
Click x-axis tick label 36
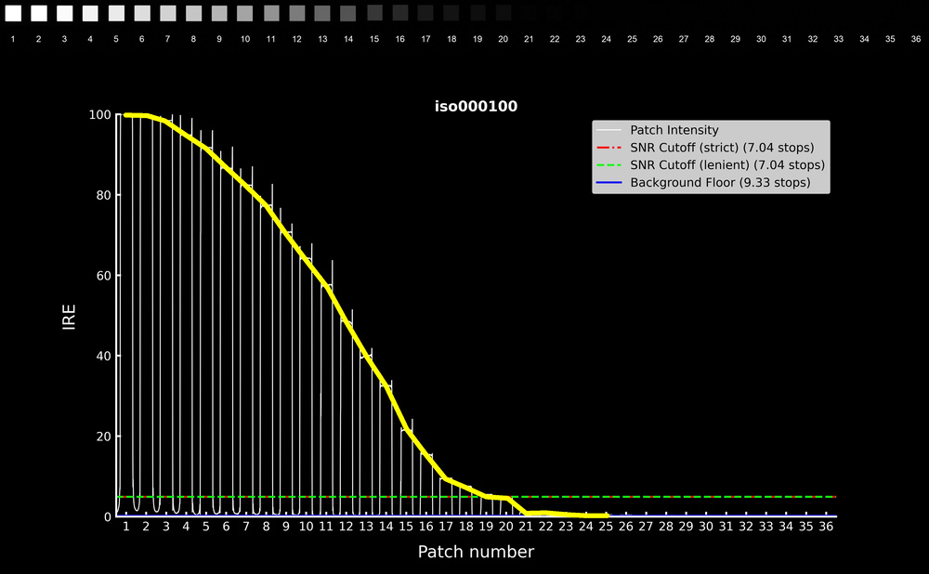coord(826,527)
